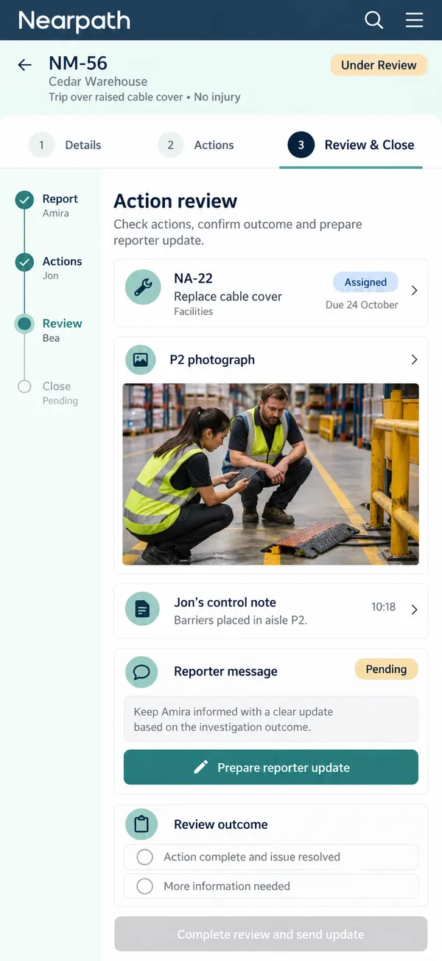
Task: Click the image icon beside P2 photograph
Action: (x=140, y=359)
